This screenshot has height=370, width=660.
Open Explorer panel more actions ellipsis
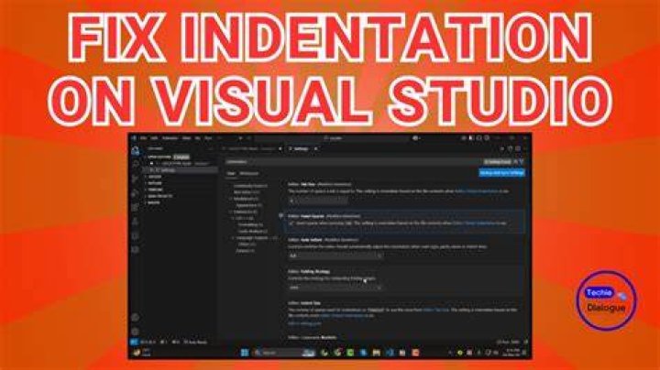pos(212,149)
